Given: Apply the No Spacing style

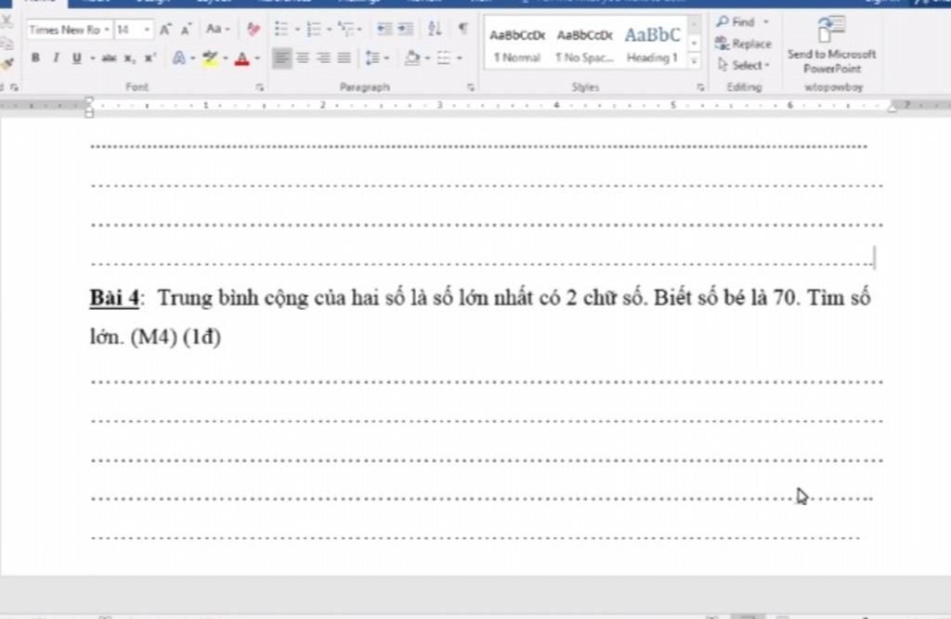Looking at the screenshot, I should click(585, 45).
